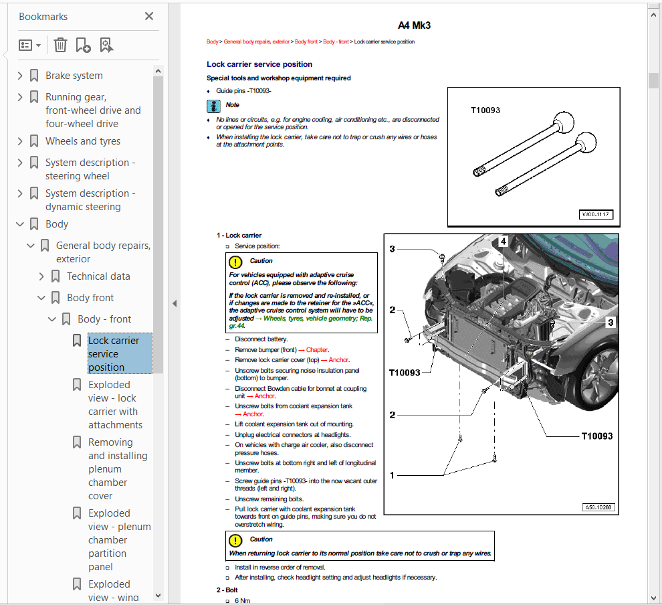Expand the Technical data bookmark
The image size is (662, 605).
pos(41,276)
